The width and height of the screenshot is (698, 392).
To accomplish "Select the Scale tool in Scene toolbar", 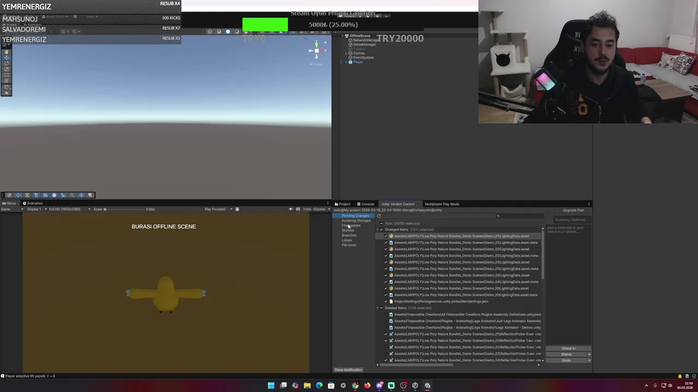I will click(x=7, y=69).
